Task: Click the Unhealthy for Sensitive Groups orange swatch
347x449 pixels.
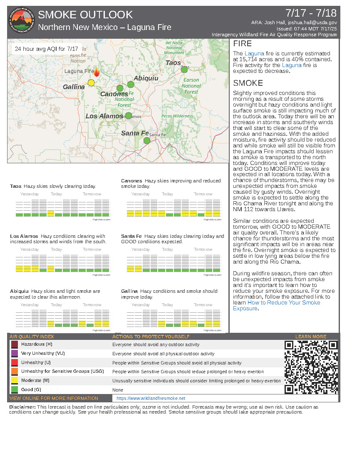Action: [x=15, y=372]
